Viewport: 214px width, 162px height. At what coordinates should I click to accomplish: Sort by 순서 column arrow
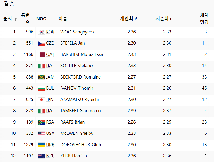[15, 19]
